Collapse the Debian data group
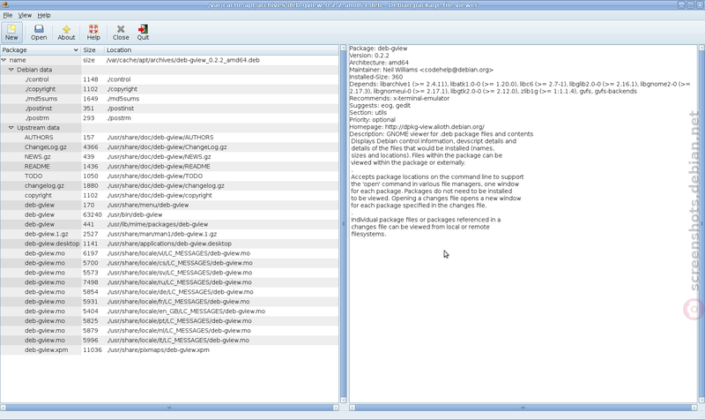The width and height of the screenshot is (705, 420). [11, 70]
